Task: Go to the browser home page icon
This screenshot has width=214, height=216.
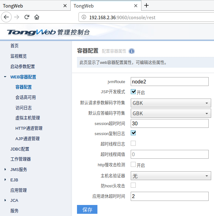Action: tap(37, 17)
